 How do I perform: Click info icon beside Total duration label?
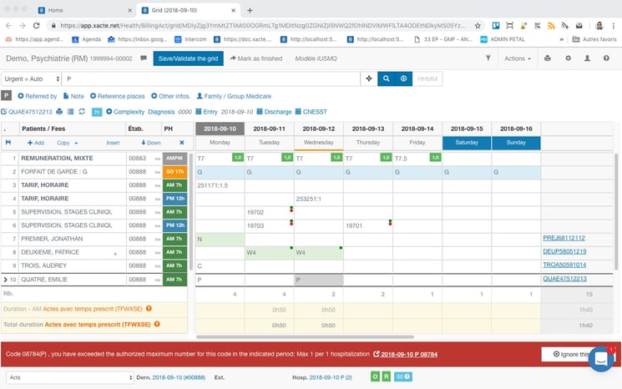pos(157,324)
